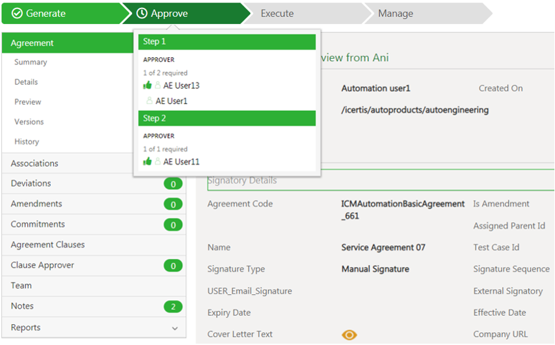Collapse the Step 1 approver header

tap(226, 42)
